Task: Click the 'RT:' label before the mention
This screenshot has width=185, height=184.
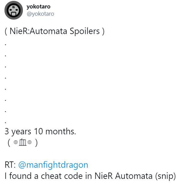Action: click(11, 165)
